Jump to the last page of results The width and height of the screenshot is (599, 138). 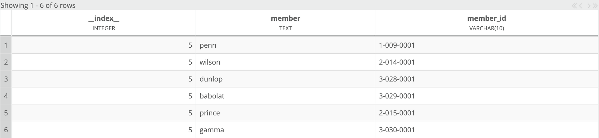point(595,6)
